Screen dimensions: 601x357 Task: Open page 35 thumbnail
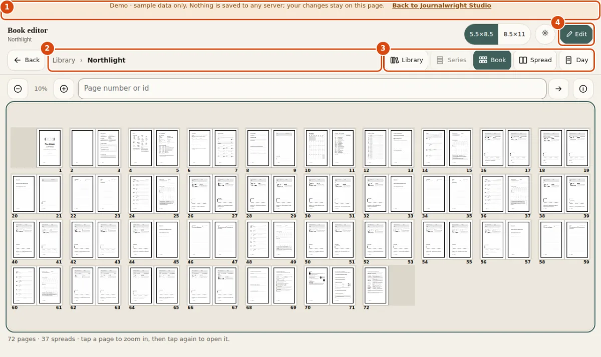460,194
